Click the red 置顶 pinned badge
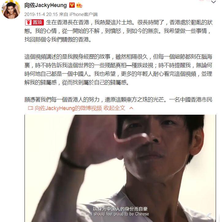Viewport: 220px width, 222px height. 34,22
